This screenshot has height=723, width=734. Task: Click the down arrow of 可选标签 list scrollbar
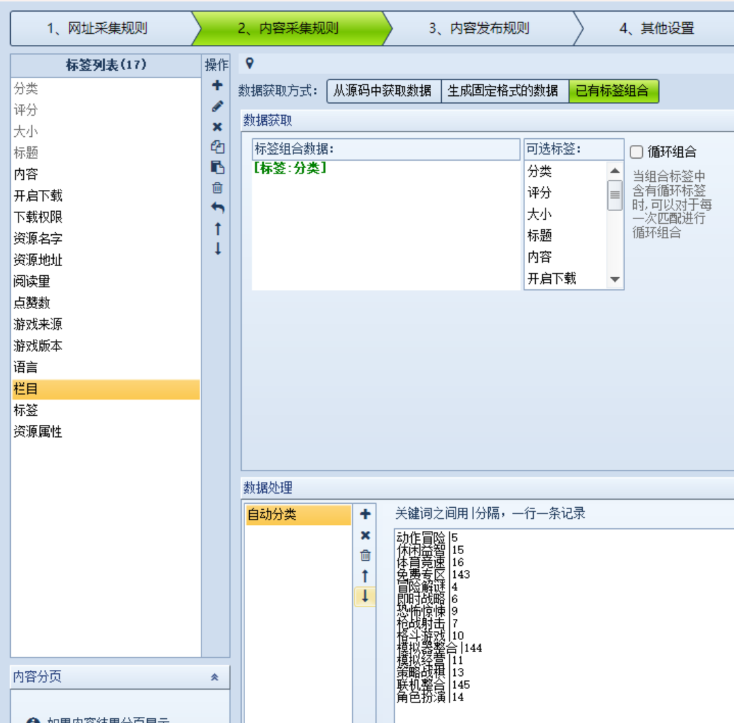[615, 279]
